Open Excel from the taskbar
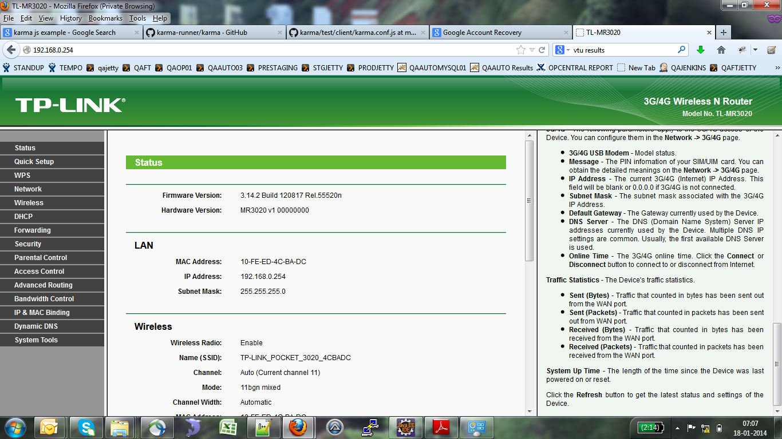 pos(228,428)
